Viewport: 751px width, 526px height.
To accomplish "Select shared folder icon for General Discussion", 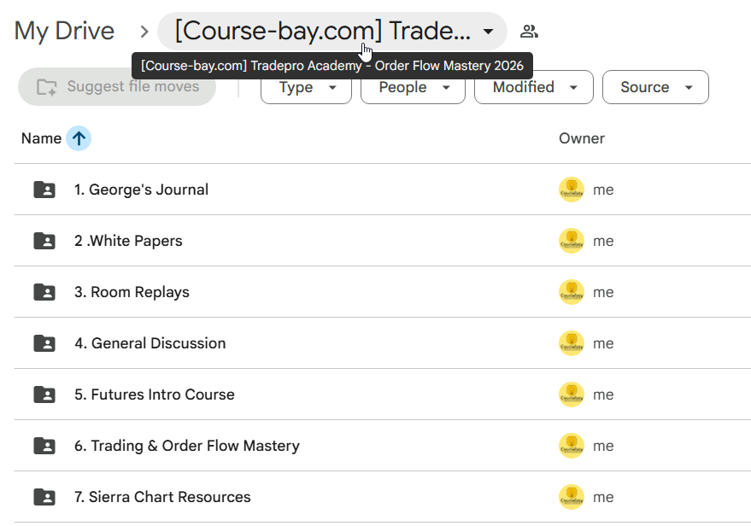I will pyautogui.click(x=44, y=343).
